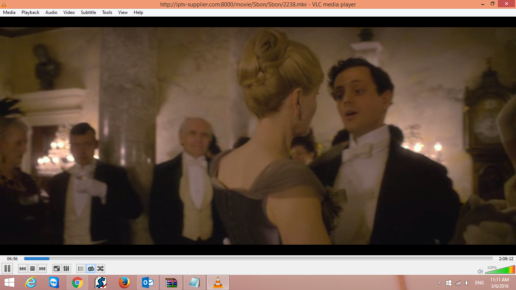
Task: Minimize the VLC window
Action: [x=482, y=4]
